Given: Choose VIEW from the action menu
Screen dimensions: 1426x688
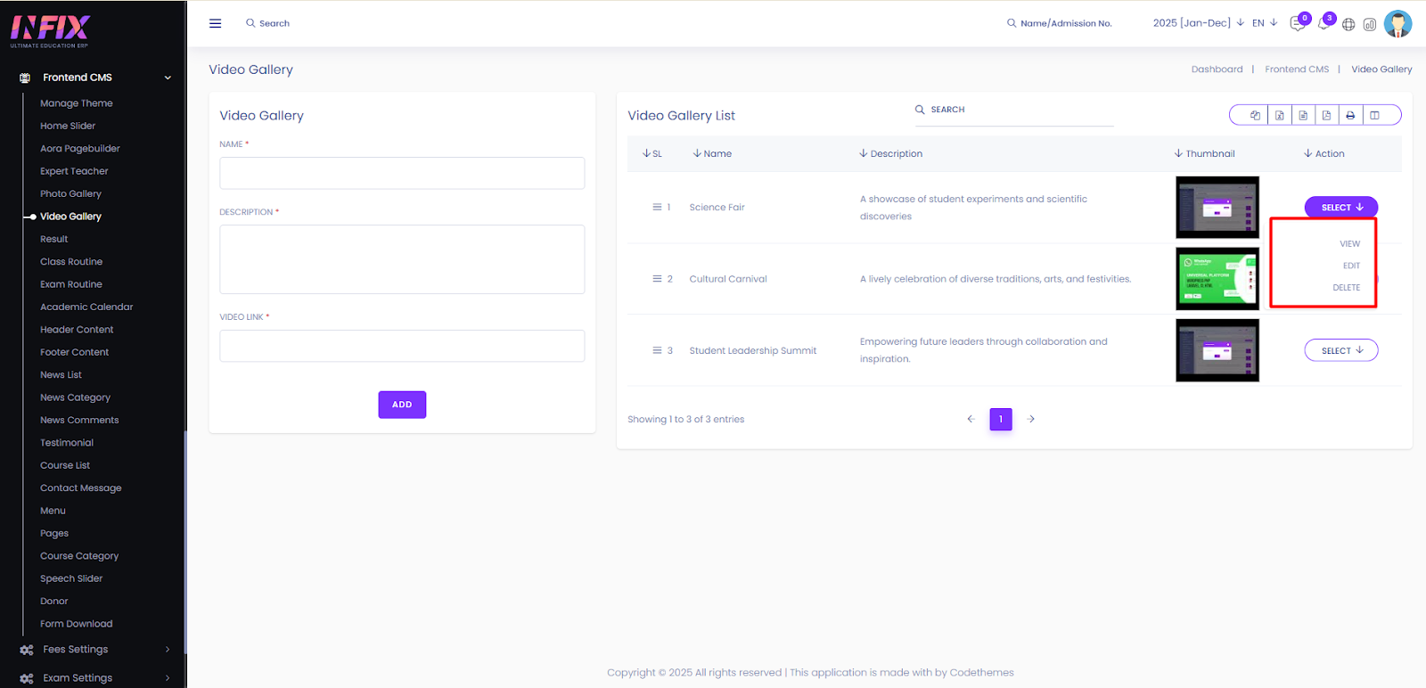Looking at the screenshot, I should (1349, 243).
